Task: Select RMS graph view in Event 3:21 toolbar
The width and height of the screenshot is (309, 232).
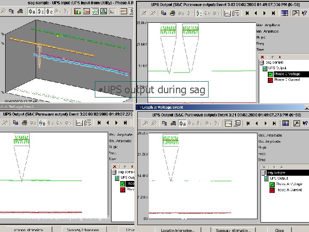Action: pos(228,124)
